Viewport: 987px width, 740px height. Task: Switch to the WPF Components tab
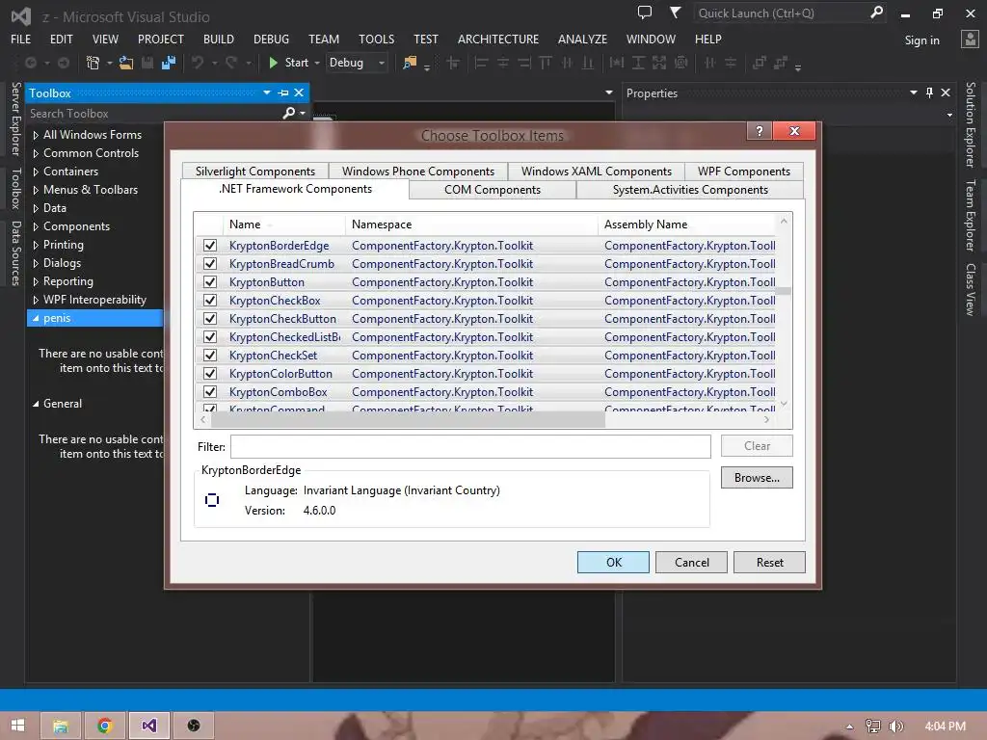point(743,172)
